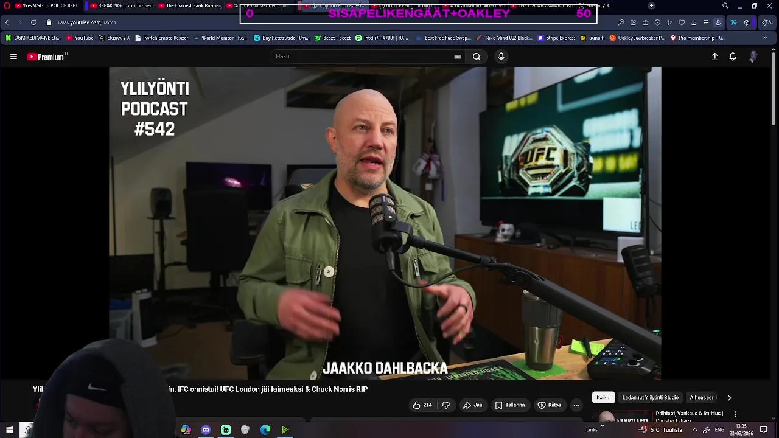Open the YouTube account avatar menu
This screenshot has width=779, height=438.
(x=753, y=57)
